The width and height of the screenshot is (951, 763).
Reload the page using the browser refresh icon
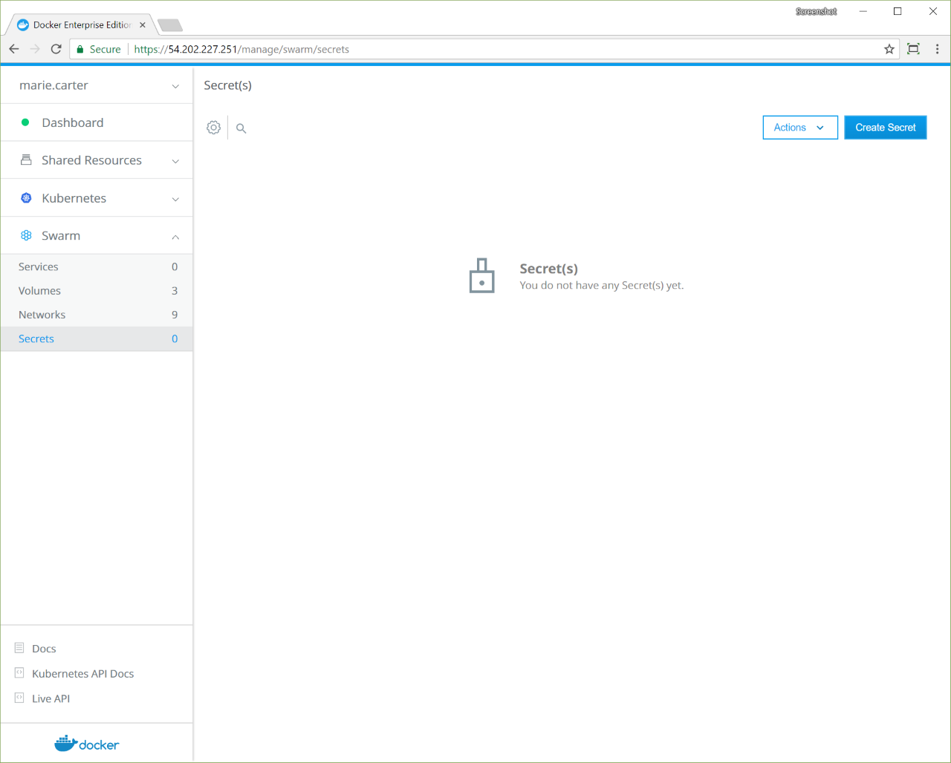(x=56, y=49)
